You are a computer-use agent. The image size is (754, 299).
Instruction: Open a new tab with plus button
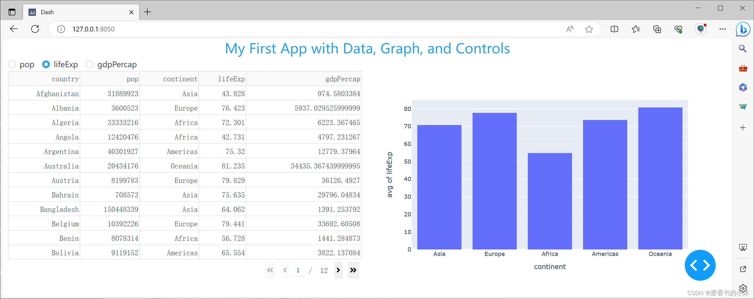point(147,12)
